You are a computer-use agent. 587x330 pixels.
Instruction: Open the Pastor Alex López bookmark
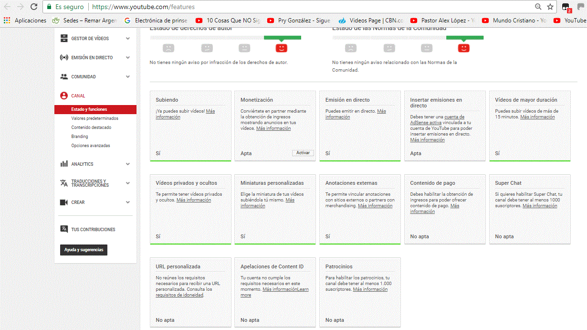(442, 21)
